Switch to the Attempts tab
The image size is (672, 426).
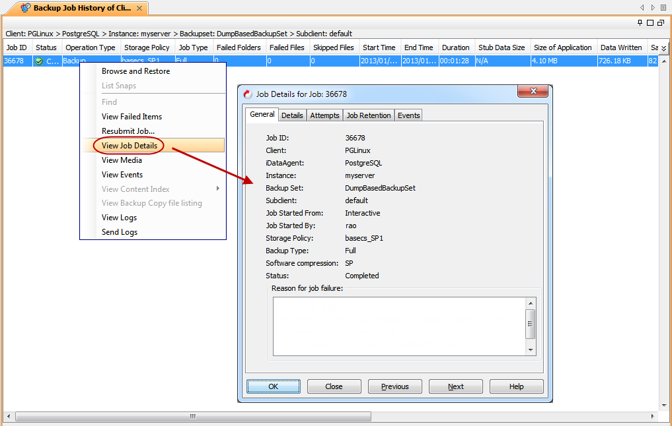point(324,115)
